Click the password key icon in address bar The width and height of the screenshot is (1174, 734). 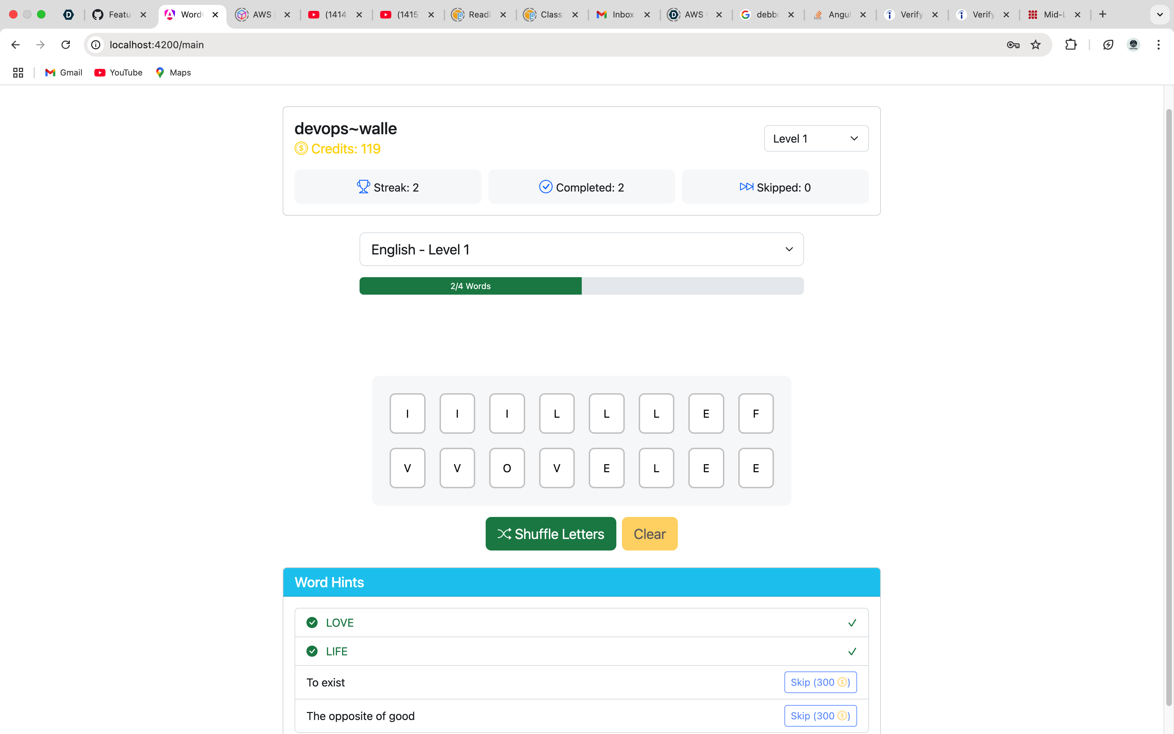tap(1013, 45)
